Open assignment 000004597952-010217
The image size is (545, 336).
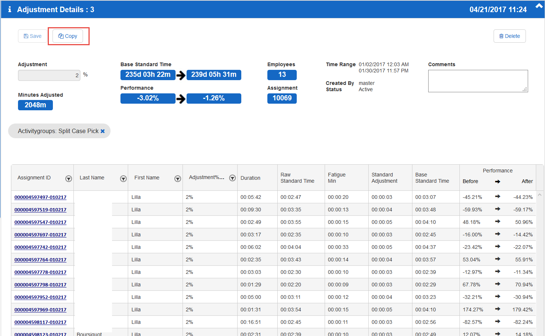tap(40, 297)
